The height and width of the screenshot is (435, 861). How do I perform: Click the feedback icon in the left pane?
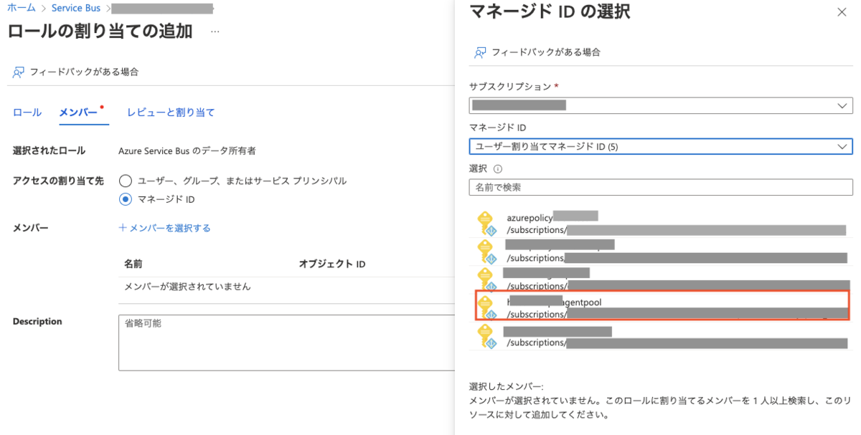18,72
